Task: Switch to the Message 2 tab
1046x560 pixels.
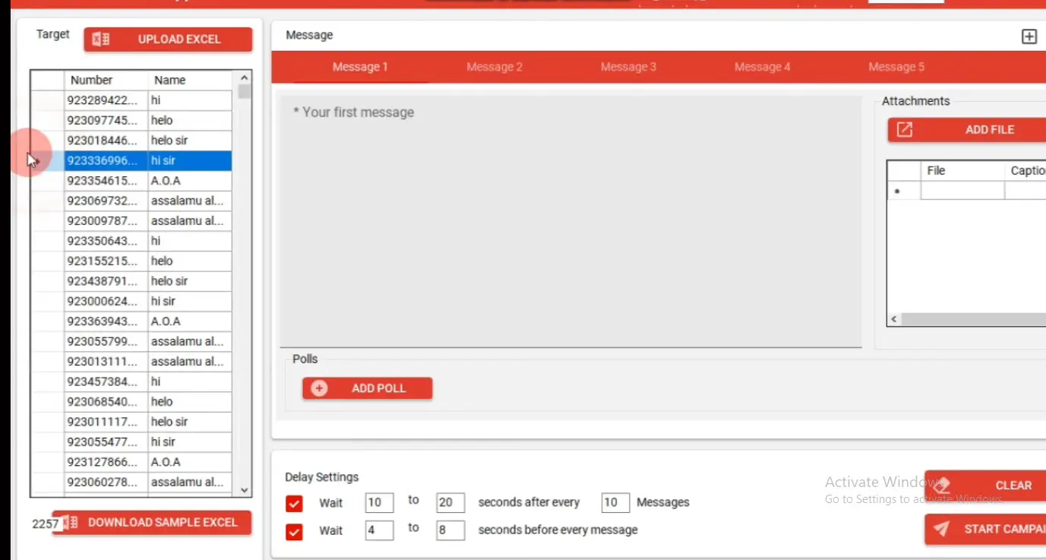Action: coord(494,67)
